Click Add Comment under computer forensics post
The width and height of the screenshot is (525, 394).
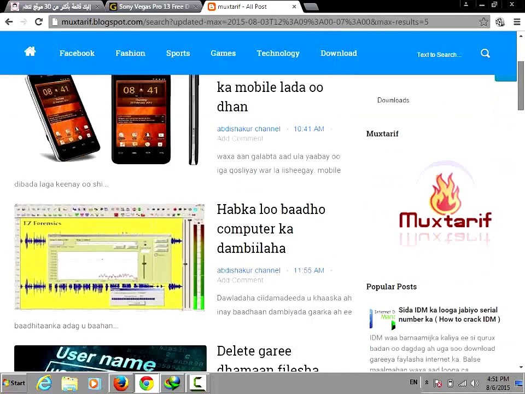coord(240,280)
